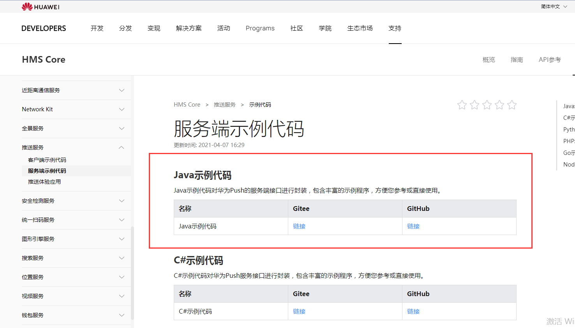Image resolution: width=575 pixels, height=328 pixels.
Task: Click the 更新时间 2021-04-07 text
Action: click(209, 145)
